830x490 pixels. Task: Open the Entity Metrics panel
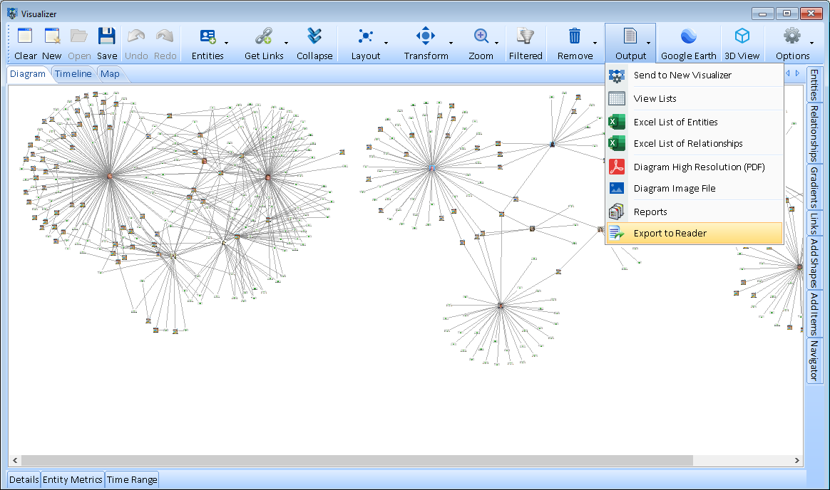coord(72,479)
